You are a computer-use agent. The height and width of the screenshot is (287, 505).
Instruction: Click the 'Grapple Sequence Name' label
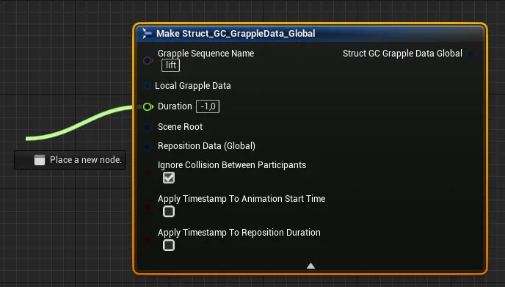point(206,54)
